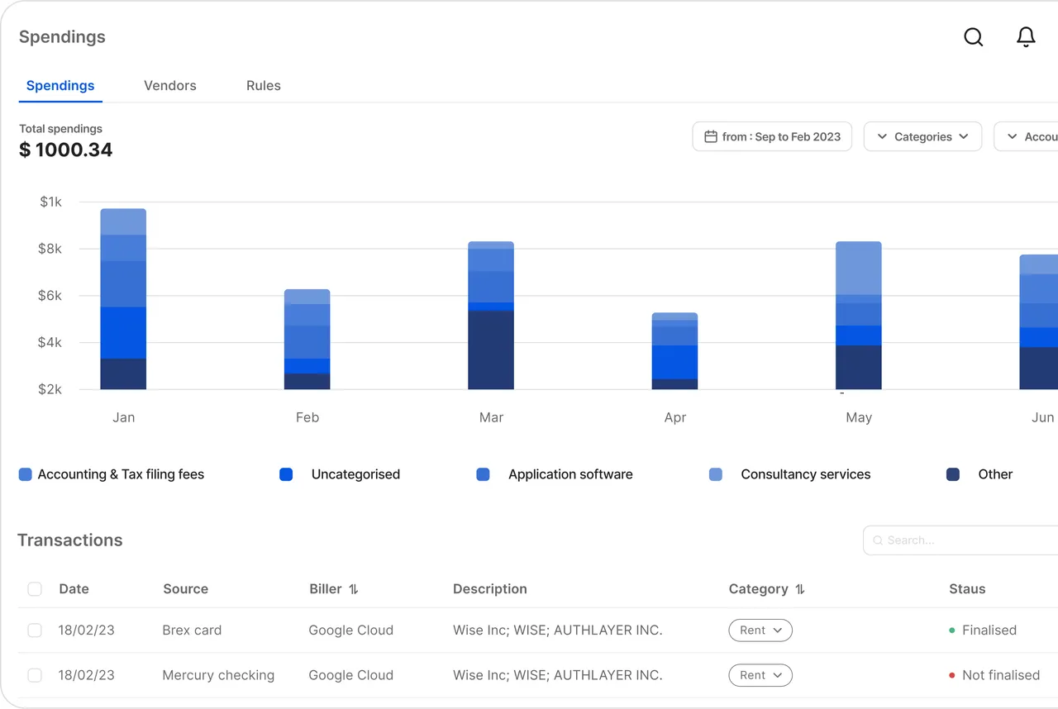This screenshot has height=709, width=1058.
Task: Click the Uncategorised legend color swatch
Action: tap(286, 474)
